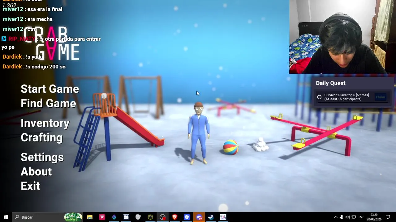396x222 pixels.
Task: Open Roblox from the taskbar
Action: pyautogui.click(x=187, y=217)
